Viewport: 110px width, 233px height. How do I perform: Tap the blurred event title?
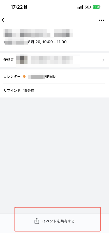coord(39,33)
